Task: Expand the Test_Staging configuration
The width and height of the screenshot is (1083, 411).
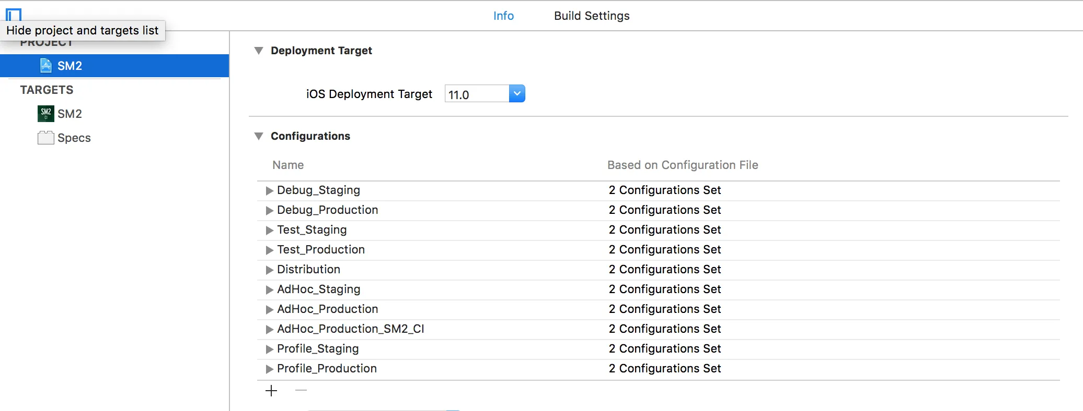Action: [x=269, y=230]
